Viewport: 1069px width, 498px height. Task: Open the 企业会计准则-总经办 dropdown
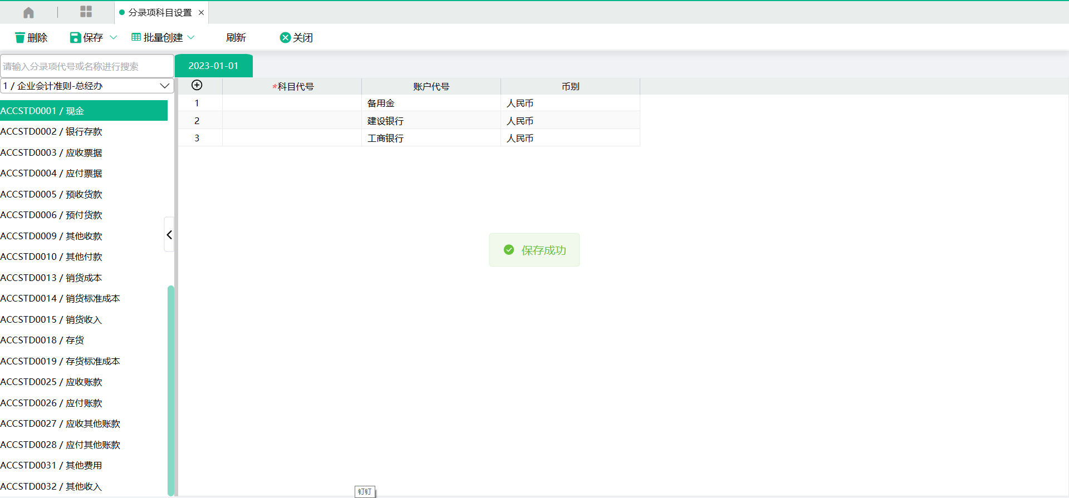[x=87, y=86]
